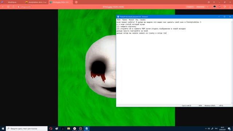Maximize the Notepad window
This screenshot has height=131, width=233.
224,17
